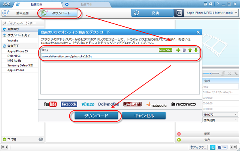Click the 全般 general section header
Viewport: 240px width, 151px height.
pos(220,81)
